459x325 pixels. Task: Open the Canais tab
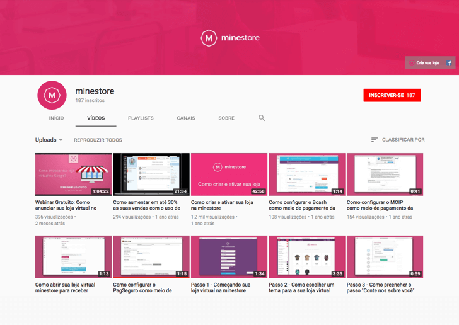point(186,118)
